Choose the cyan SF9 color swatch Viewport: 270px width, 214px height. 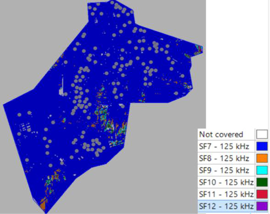tap(262, 170)
